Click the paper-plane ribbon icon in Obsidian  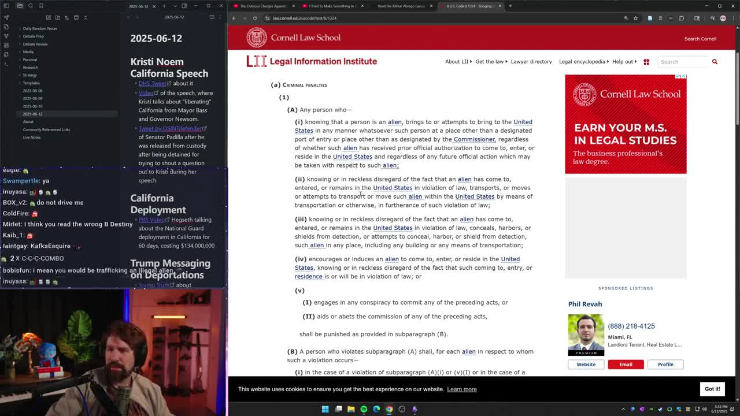6,17
